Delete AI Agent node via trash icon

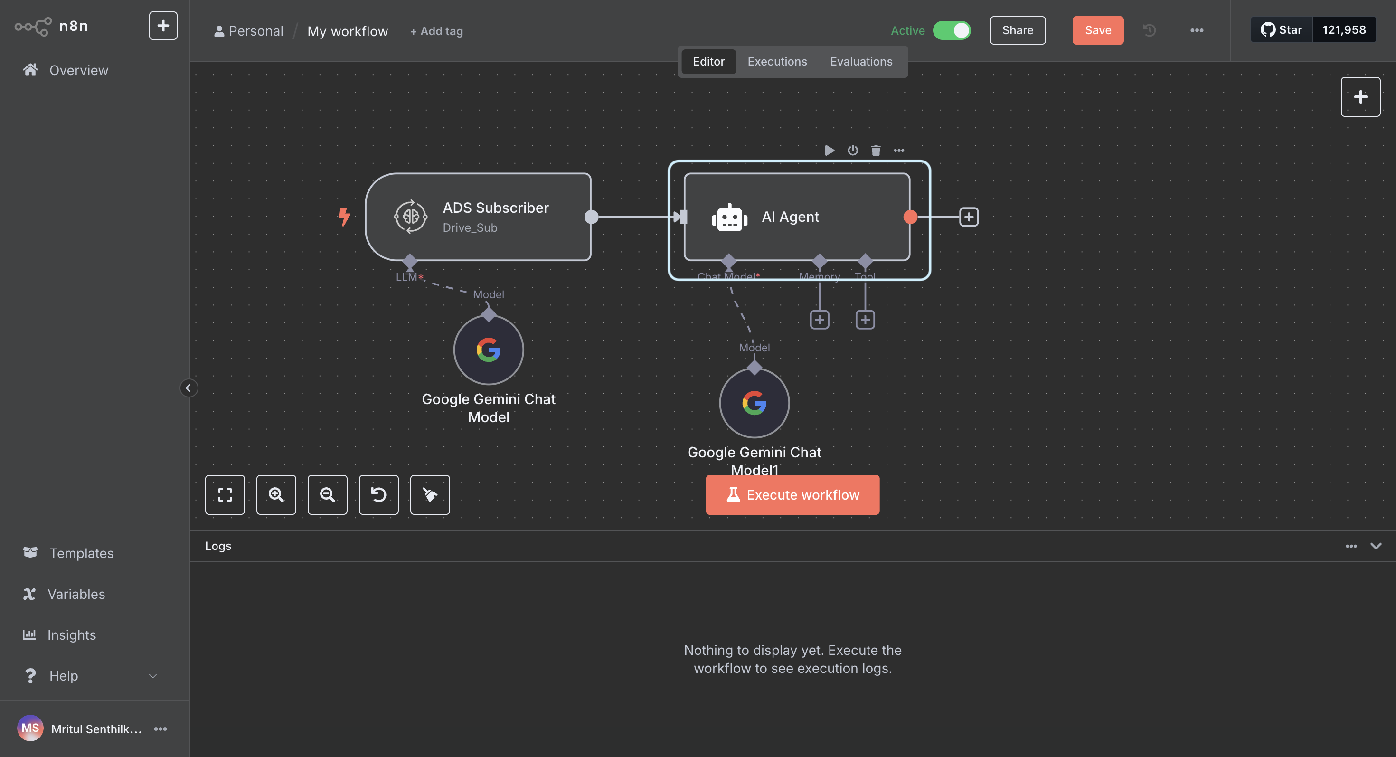[876, 150]
